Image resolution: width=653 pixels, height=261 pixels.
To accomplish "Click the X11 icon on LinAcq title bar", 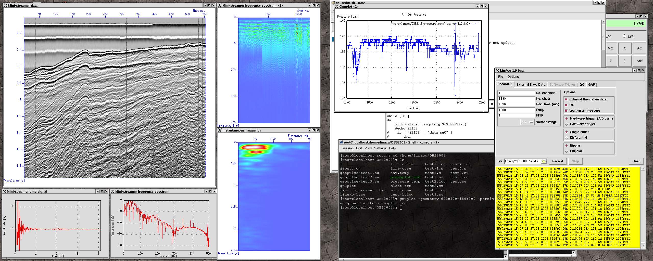I will tap(497, 70).
